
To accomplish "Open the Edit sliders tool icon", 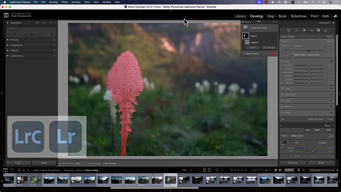I will coord(289,30).
